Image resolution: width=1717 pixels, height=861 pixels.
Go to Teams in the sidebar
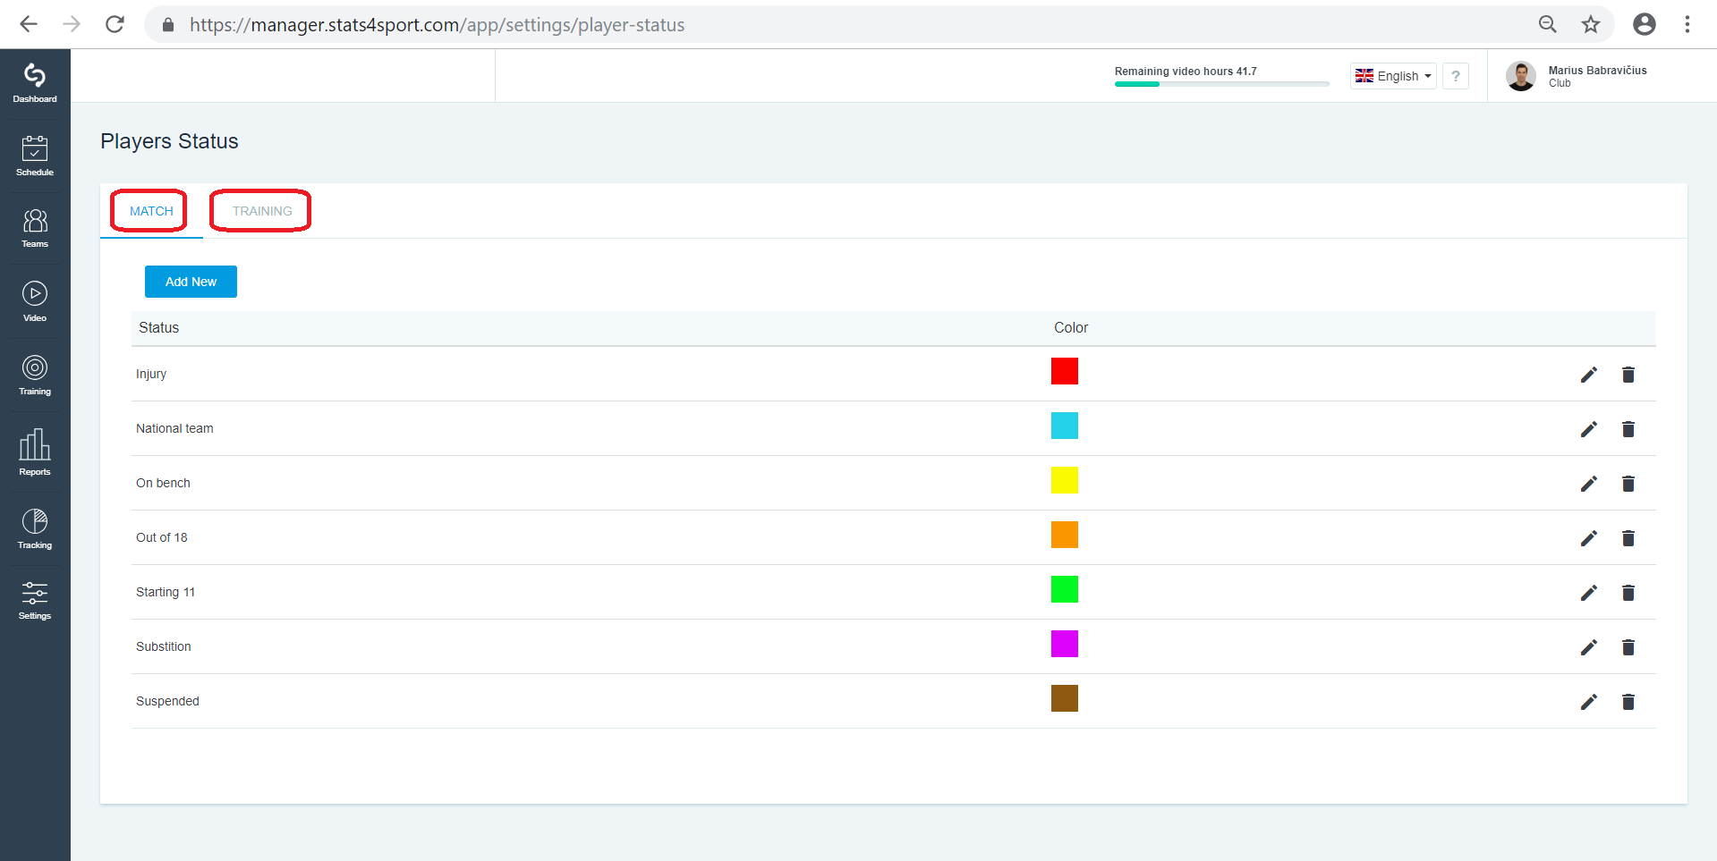tap(35, 228)
